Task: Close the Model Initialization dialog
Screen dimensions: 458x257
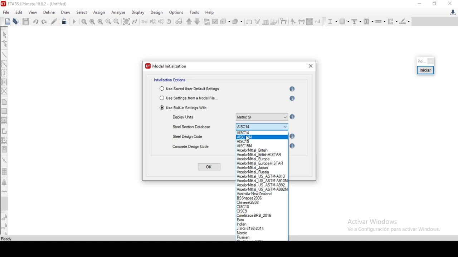Action: pyautogui.click(x=311, y=66)
